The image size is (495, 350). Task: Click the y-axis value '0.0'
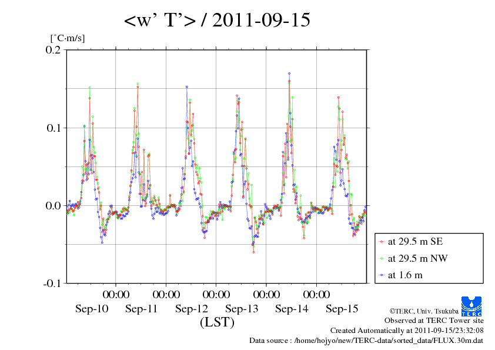pos(53,206)
